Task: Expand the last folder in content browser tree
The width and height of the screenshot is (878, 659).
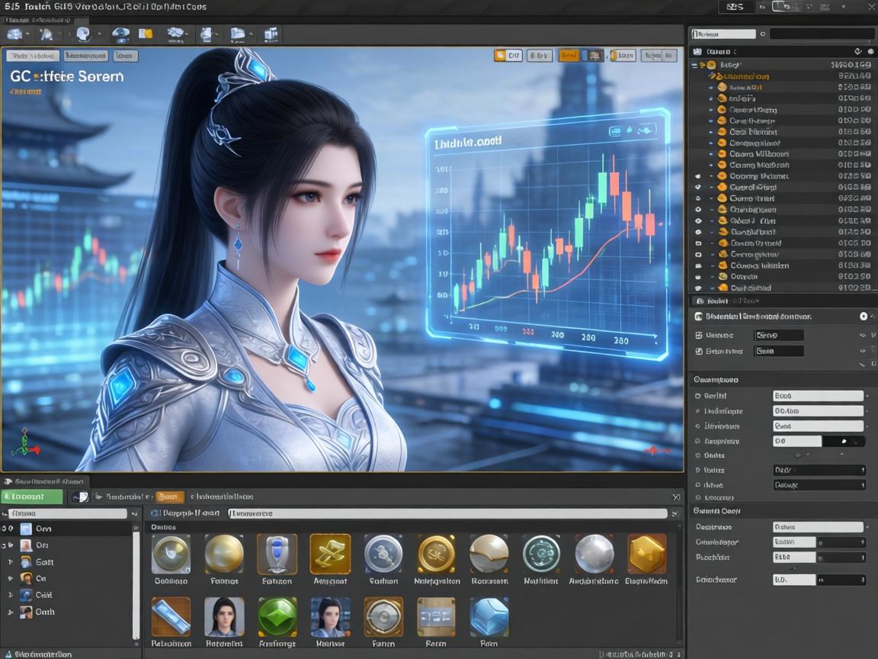Action: [x=11, y=612]
